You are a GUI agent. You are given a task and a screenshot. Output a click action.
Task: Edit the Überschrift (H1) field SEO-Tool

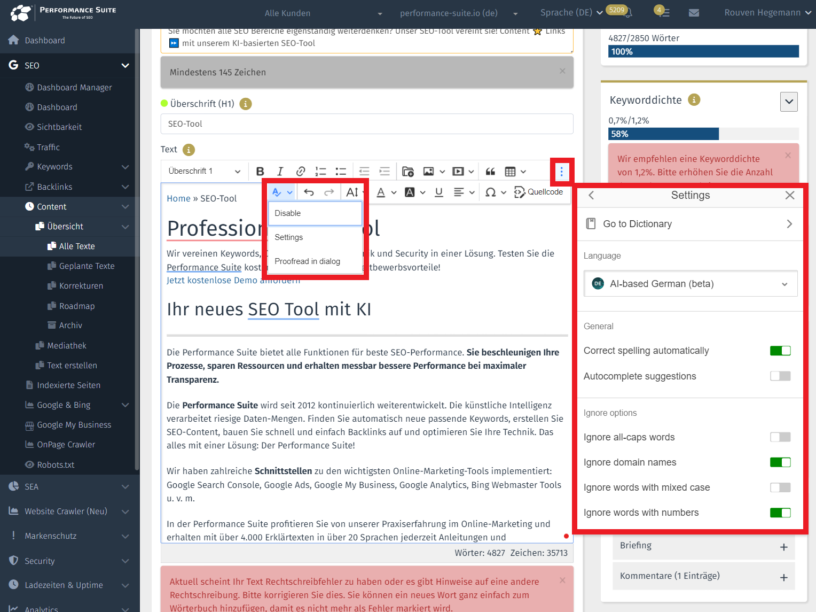(367, 124)
